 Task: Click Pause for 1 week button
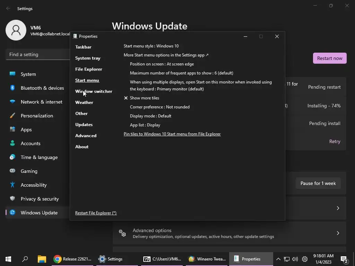(x=318, y=184)
